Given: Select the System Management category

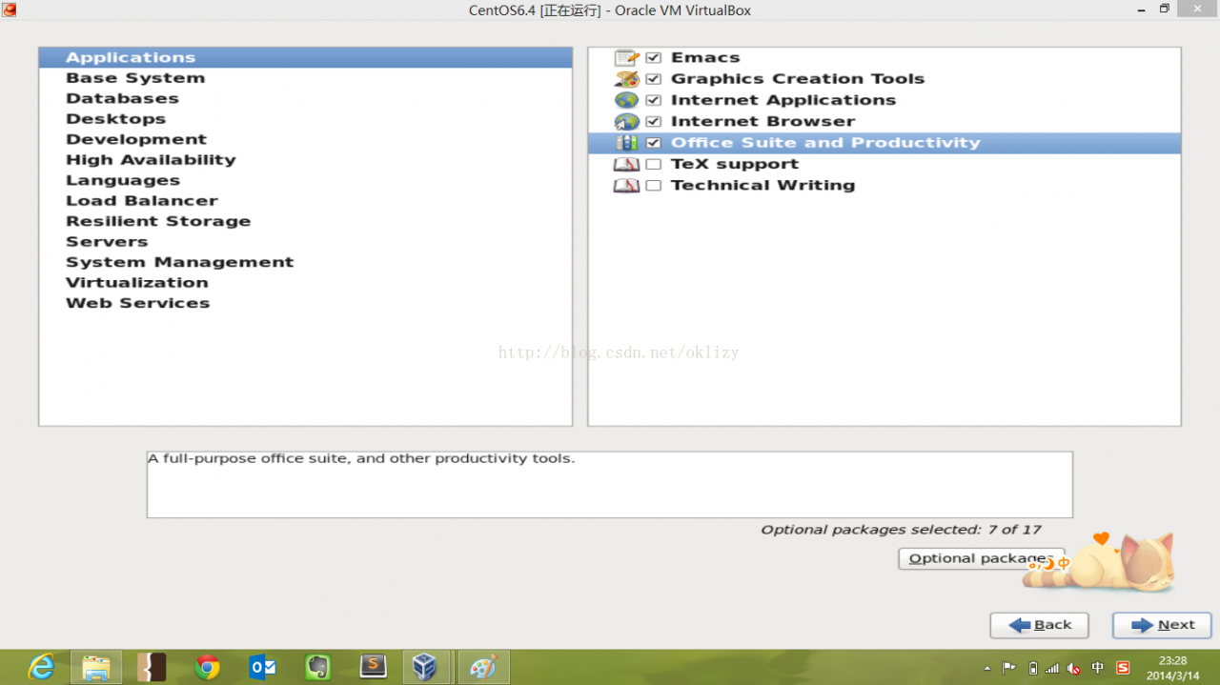Looking at the screenshot, I should click(305, 263).
